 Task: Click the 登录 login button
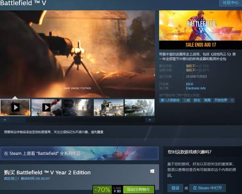[x=175, y=188]
